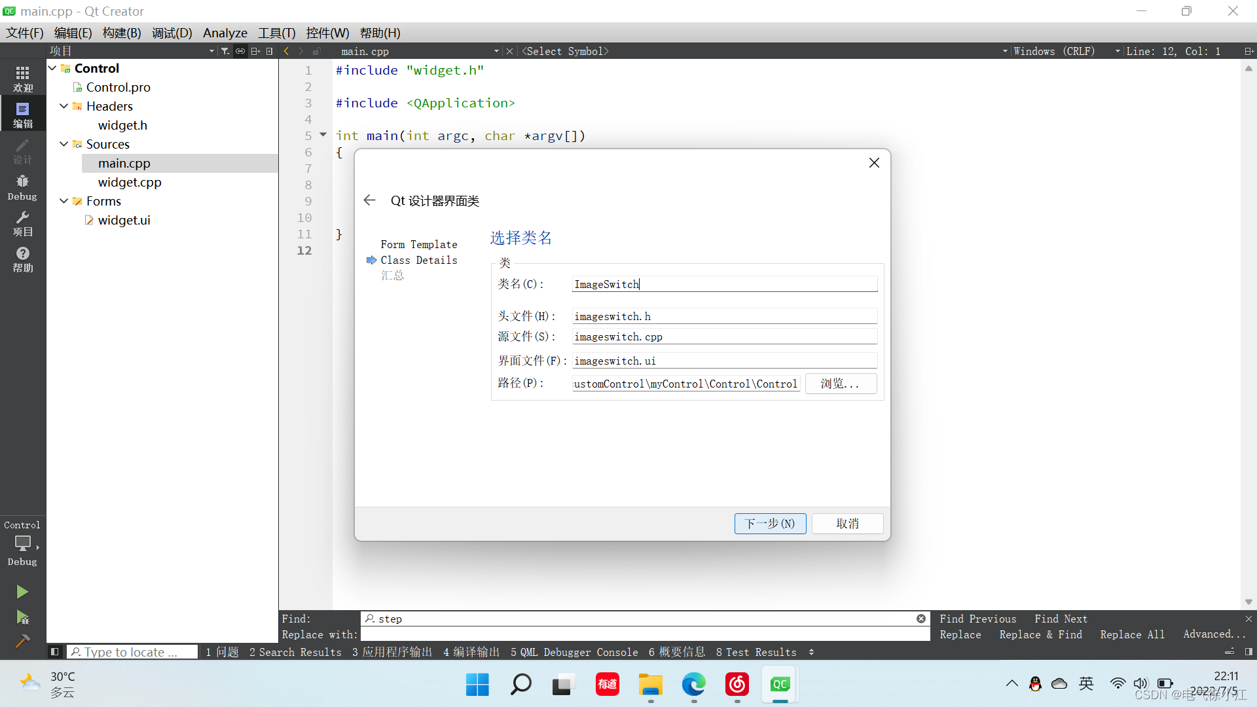Click 下一步(N) to continue the wizard

point(770,524)
